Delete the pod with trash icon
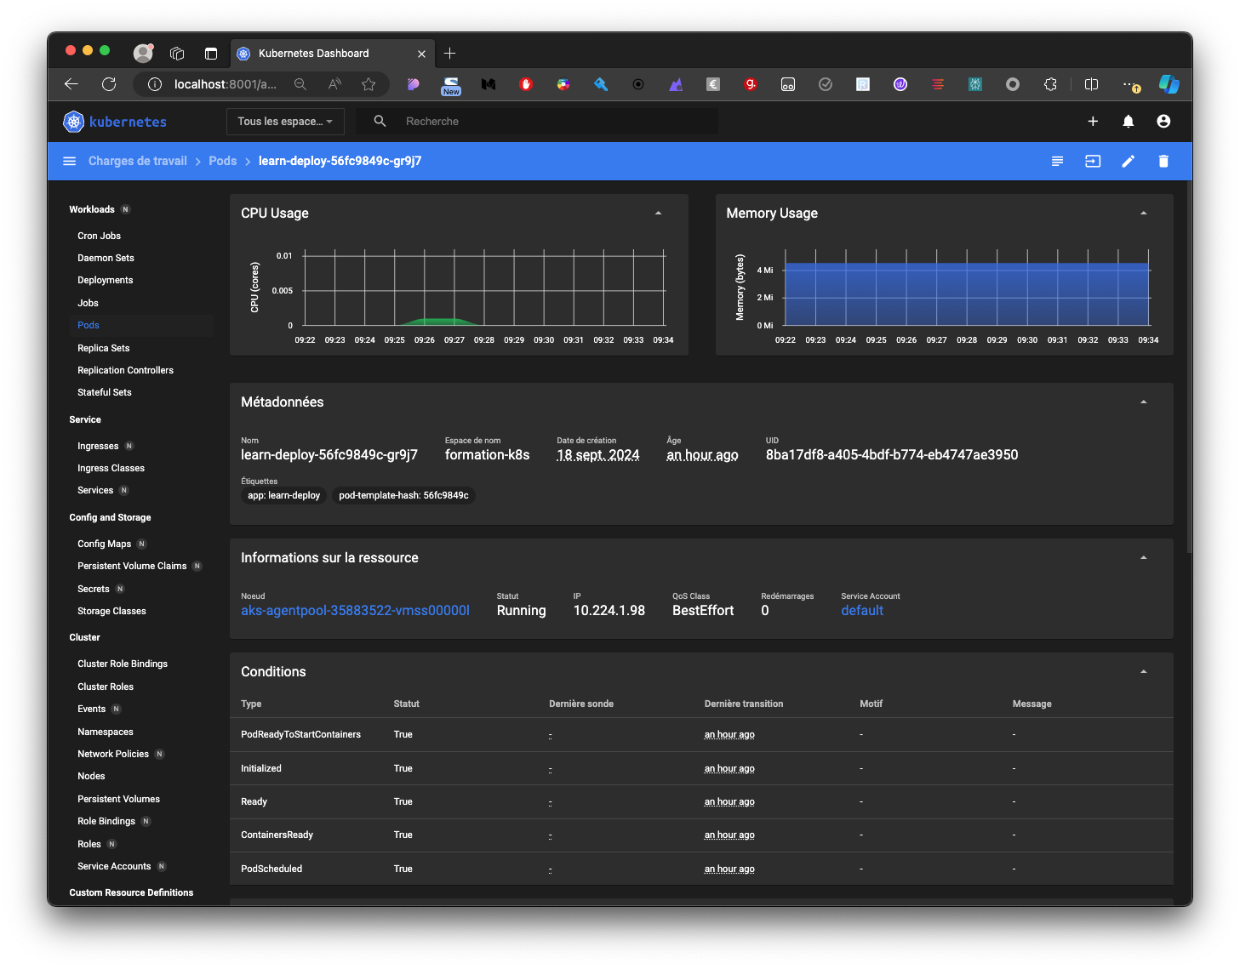The height and width of the screenshot is (969, 1240). click(1163, 162)
